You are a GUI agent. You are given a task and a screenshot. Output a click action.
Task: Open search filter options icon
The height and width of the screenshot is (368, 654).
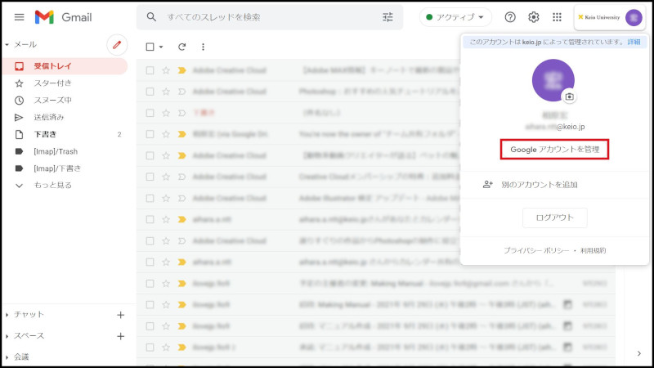(387, 17)
